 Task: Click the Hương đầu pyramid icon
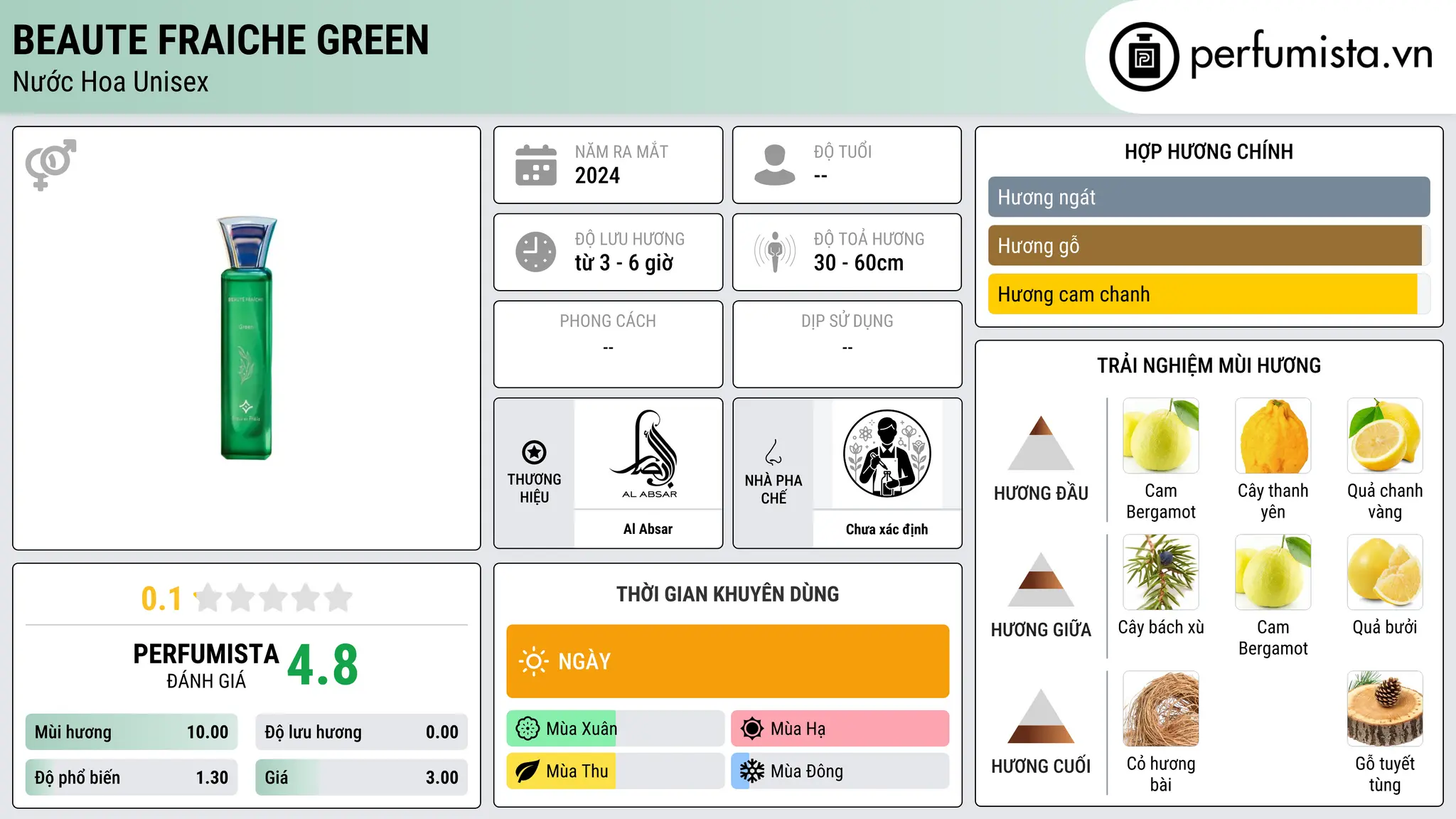(1041, 443)
